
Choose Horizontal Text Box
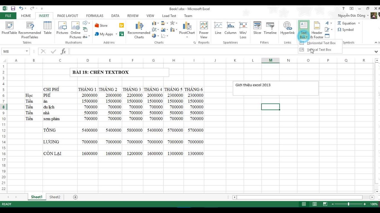(320, 43)
